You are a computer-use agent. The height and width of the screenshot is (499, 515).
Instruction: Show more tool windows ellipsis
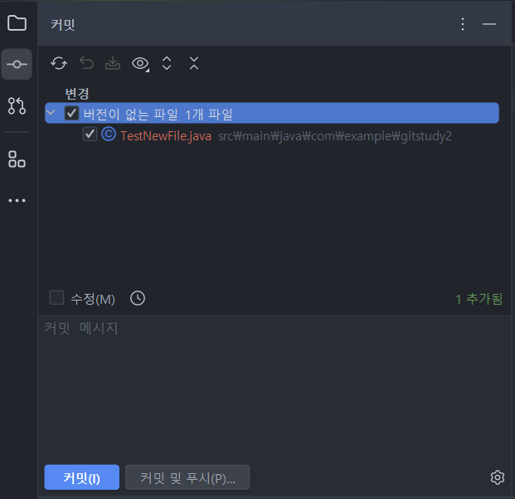coord(17,200)
